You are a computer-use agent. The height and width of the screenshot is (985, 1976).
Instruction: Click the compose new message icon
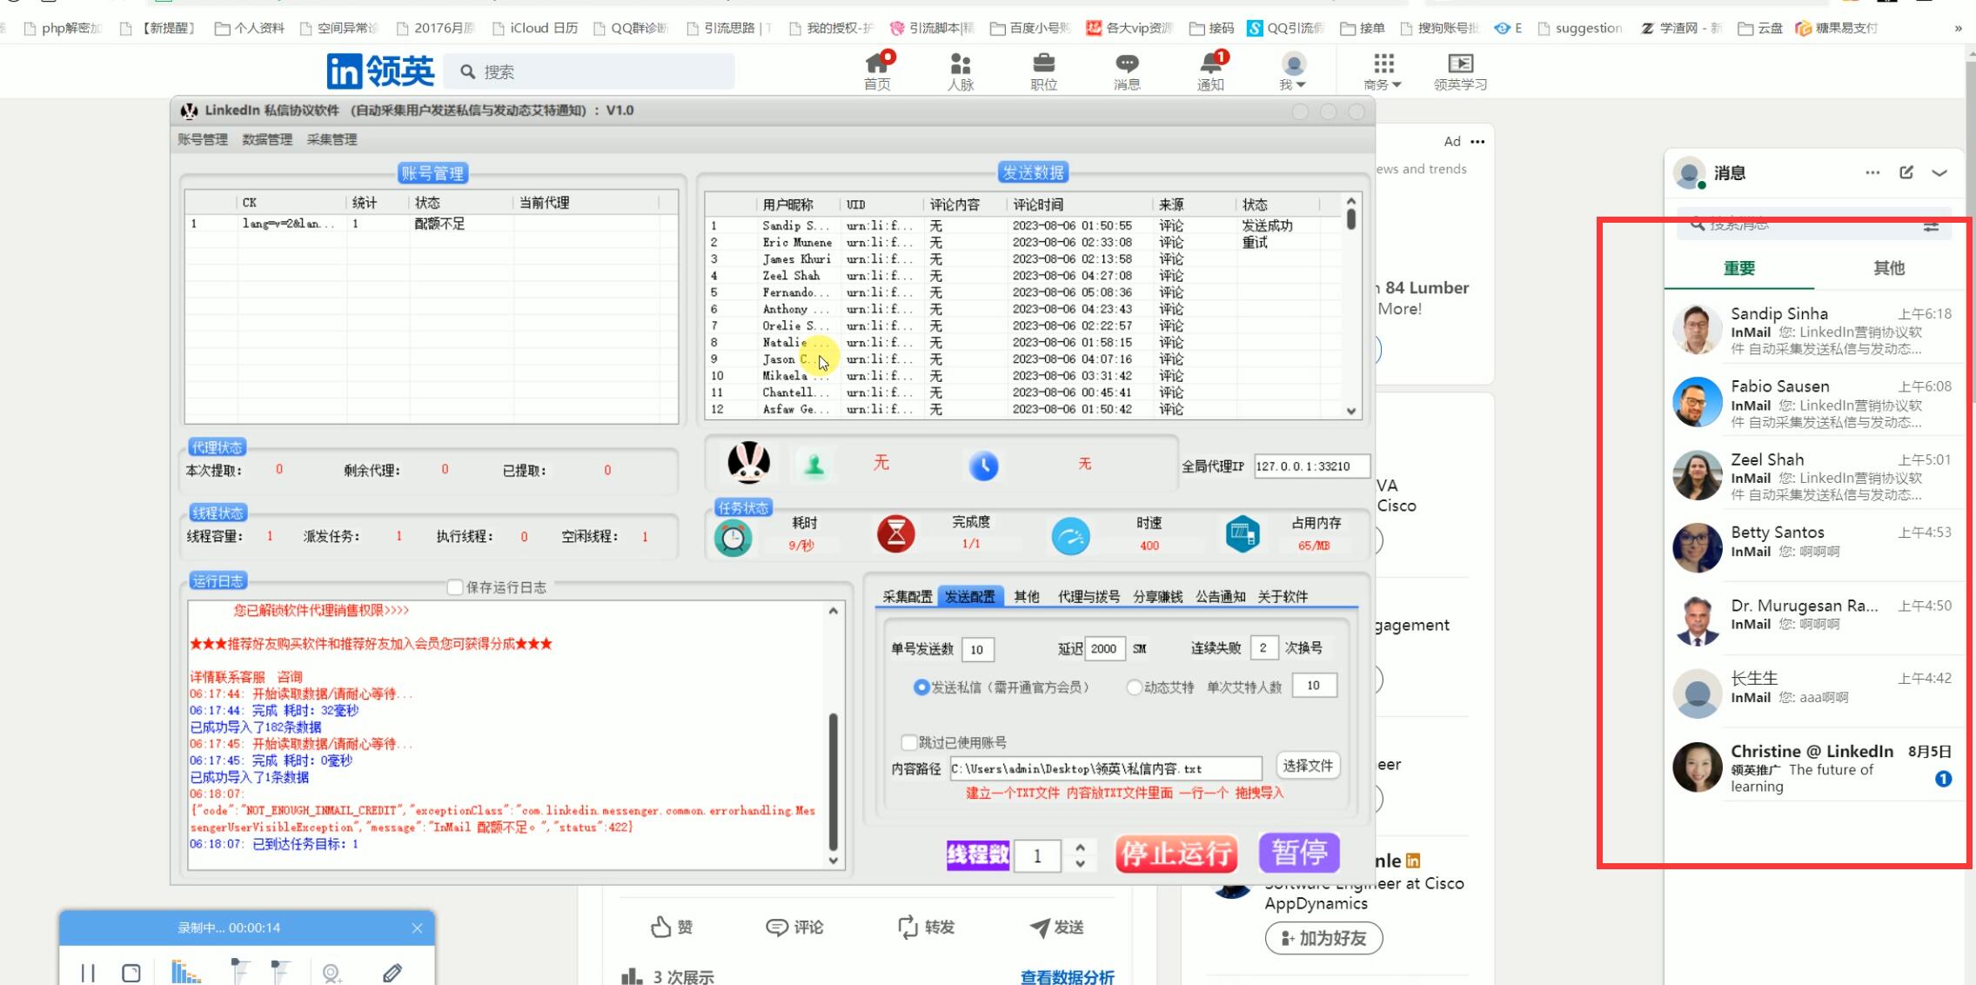[1906, 172]
